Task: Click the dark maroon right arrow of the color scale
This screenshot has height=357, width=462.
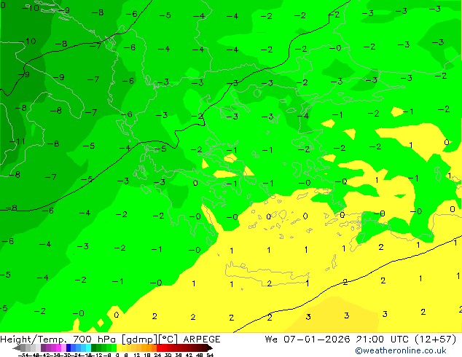Action: (x=210, y=348)
